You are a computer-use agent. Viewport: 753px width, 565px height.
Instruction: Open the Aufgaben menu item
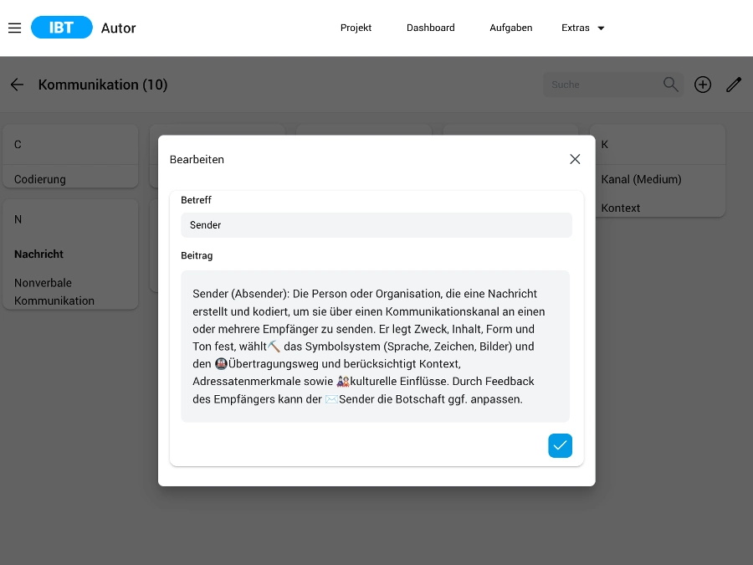point(511,28)
